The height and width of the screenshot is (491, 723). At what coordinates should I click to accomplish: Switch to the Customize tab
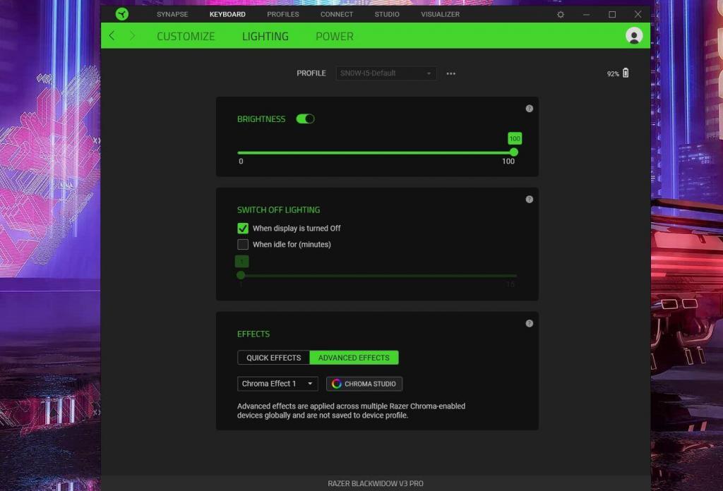[x=186, y=36]
